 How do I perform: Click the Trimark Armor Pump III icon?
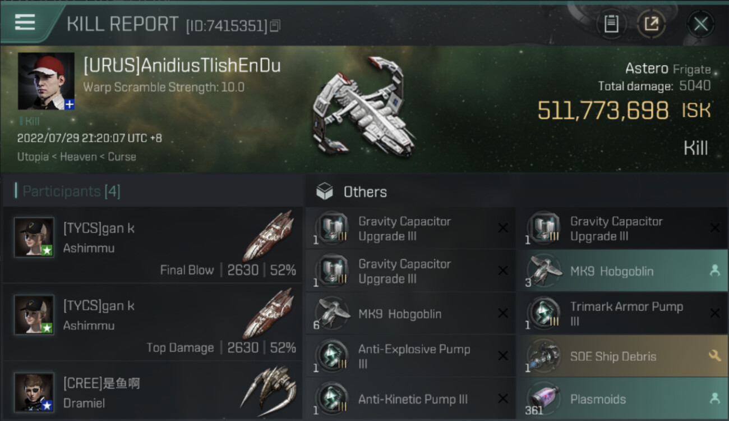pos(543,314)
